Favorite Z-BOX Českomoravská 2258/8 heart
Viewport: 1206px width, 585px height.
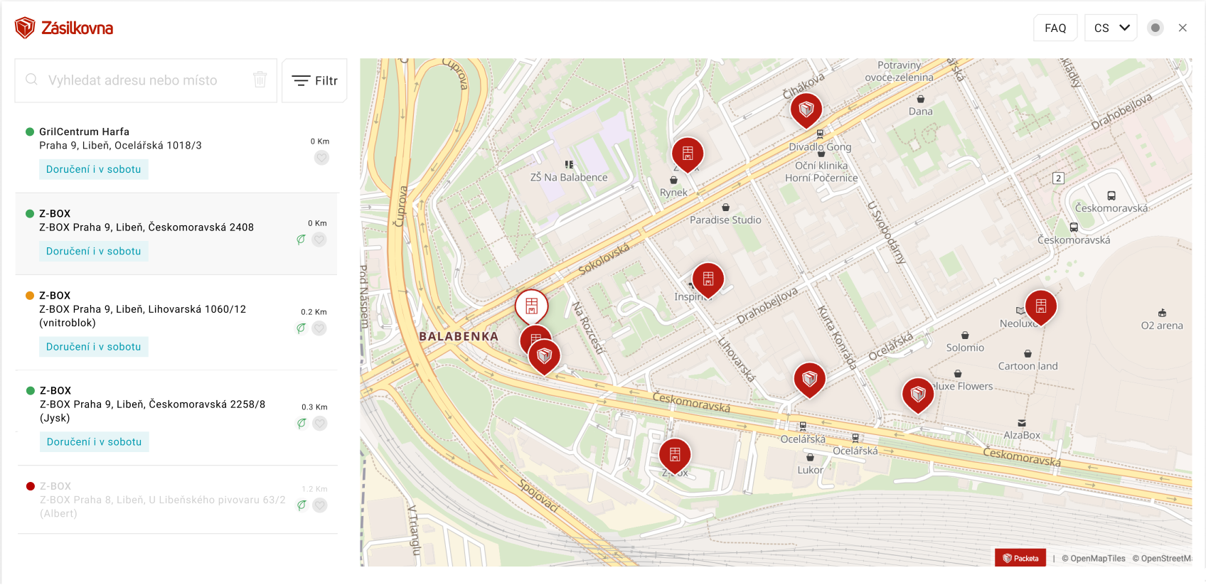(320, 424)
